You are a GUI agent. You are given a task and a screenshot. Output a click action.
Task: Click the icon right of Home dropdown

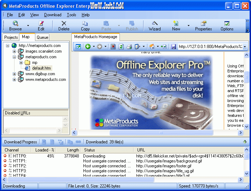click(164, 47)
